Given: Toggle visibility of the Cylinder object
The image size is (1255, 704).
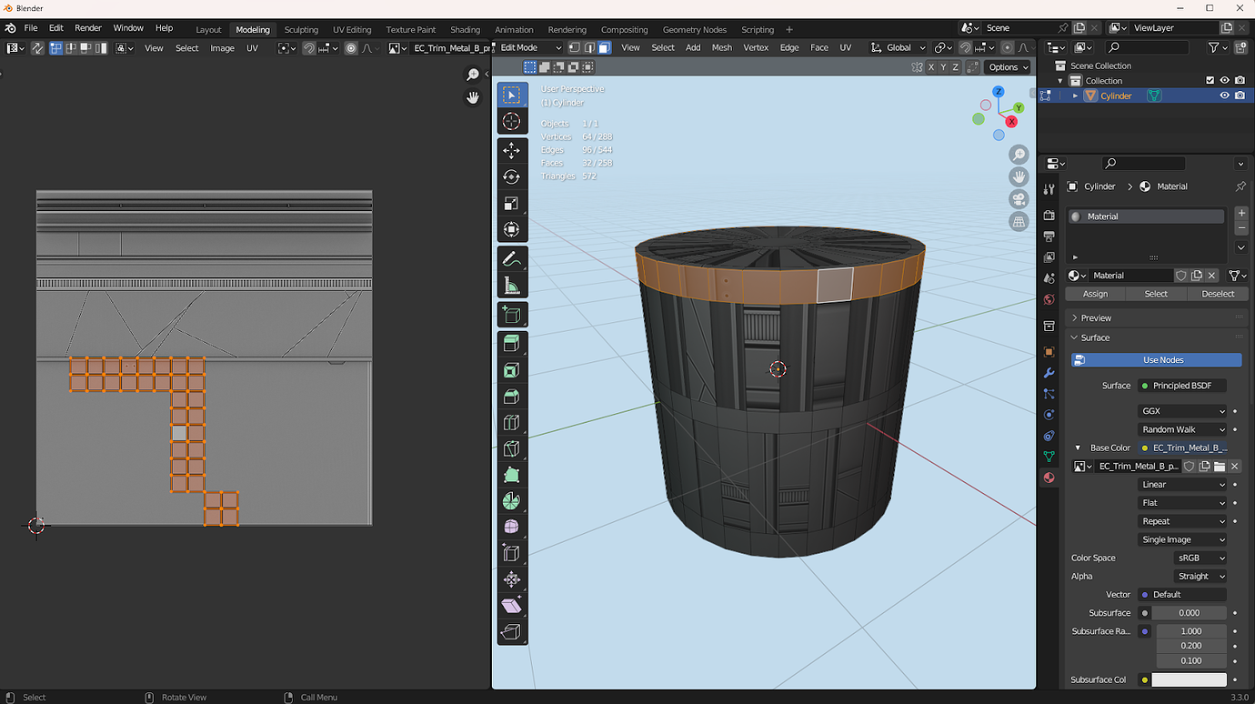Looking at the screenshot, I should click(1224, 96).
